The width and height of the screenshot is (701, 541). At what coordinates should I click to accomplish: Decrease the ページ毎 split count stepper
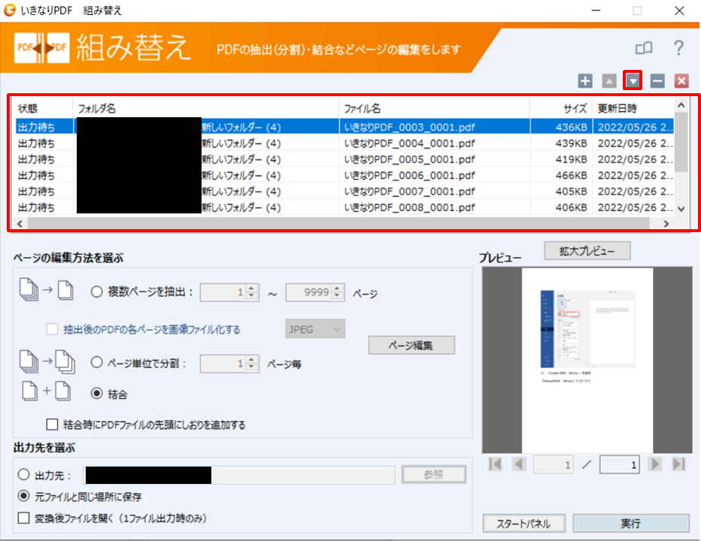(x=252, y=367)
